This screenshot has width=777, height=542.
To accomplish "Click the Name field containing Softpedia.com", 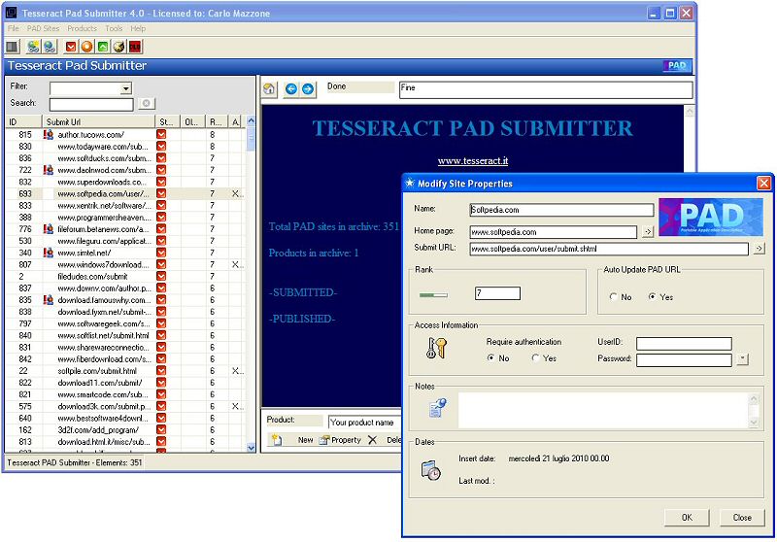I will [561, 210].
